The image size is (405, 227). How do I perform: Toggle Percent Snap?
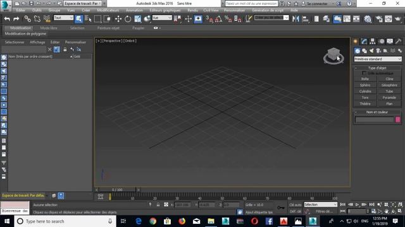[228, 19]
